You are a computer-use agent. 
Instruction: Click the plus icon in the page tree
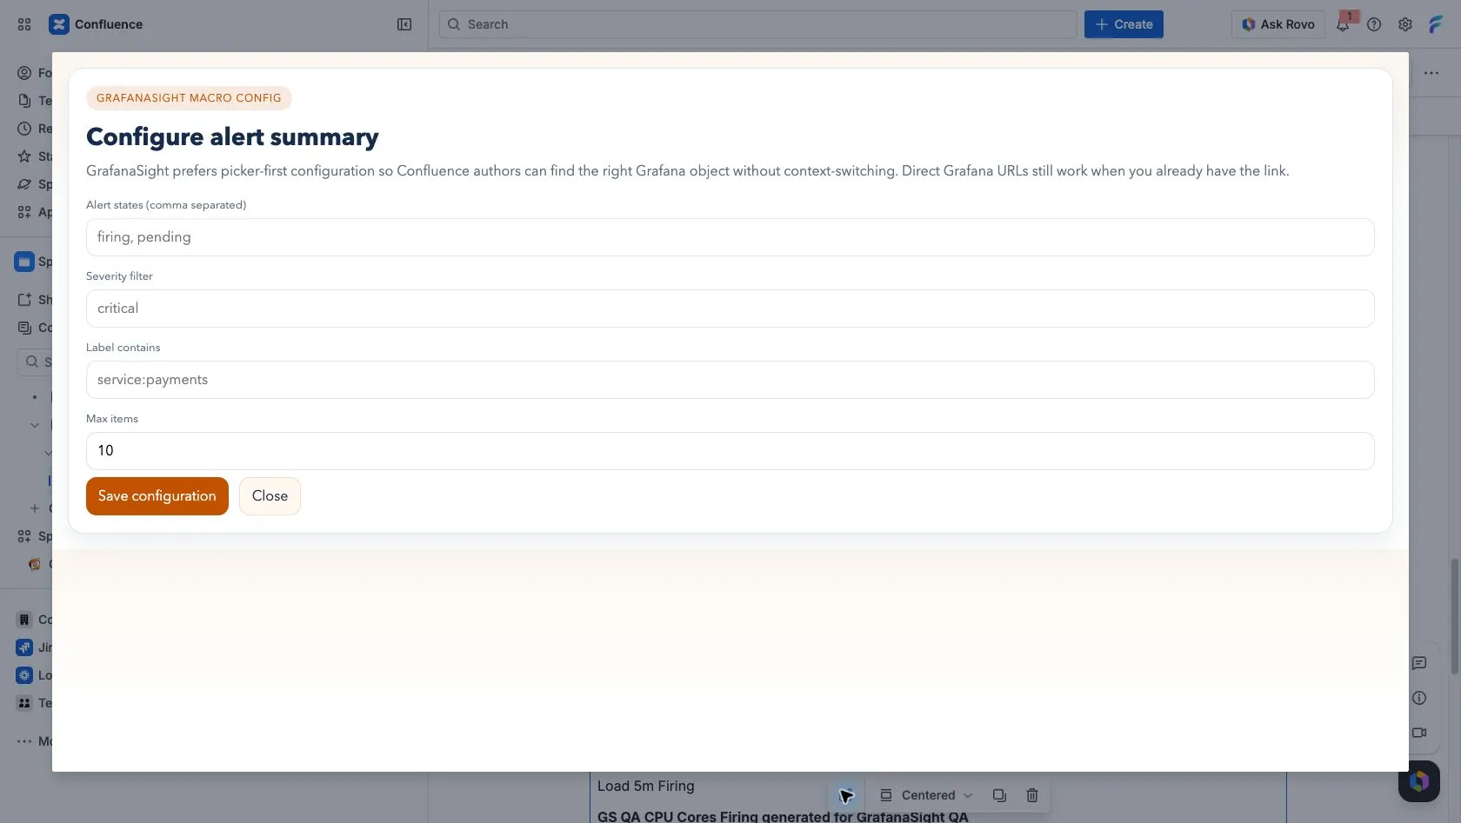coord(35,508)
